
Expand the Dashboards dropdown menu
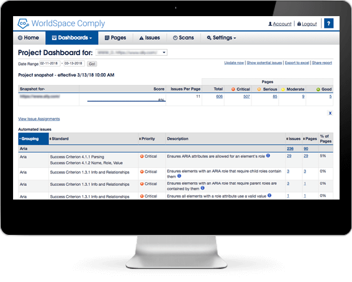[x=72, y=38]
